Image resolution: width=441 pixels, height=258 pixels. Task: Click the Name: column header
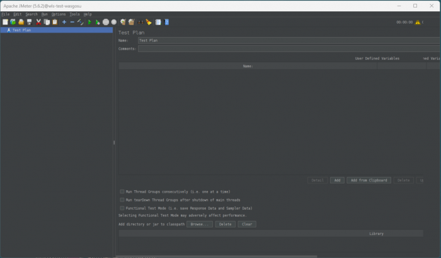click(x=248, y=66)
